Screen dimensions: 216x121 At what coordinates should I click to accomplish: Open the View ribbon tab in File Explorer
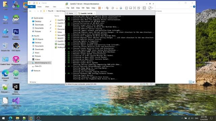pyautogui.click(x=55, y=7)
